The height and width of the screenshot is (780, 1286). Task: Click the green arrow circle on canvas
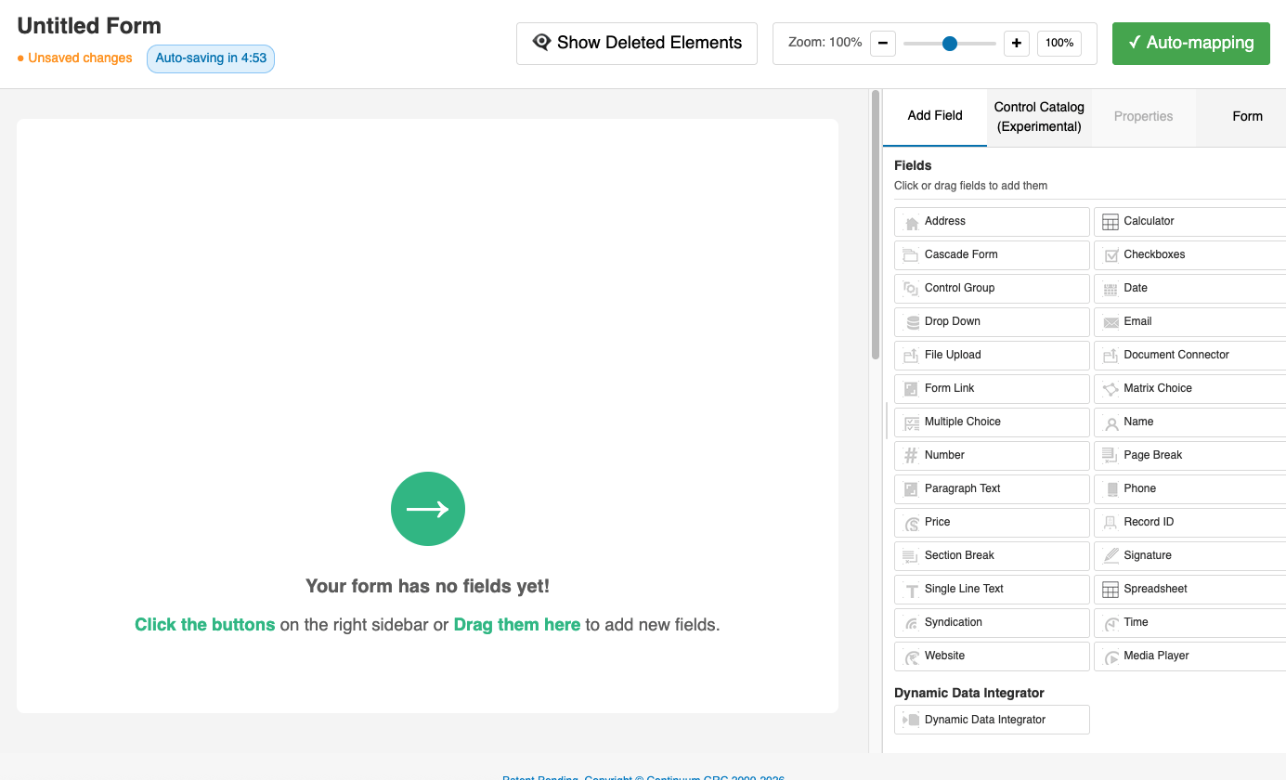(428, 509)
